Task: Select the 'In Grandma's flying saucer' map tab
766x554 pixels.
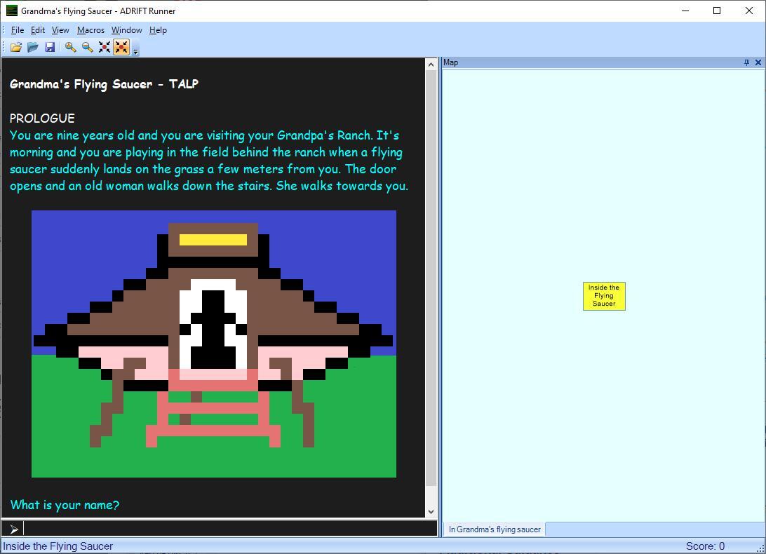Action: (x=495, y=529)
